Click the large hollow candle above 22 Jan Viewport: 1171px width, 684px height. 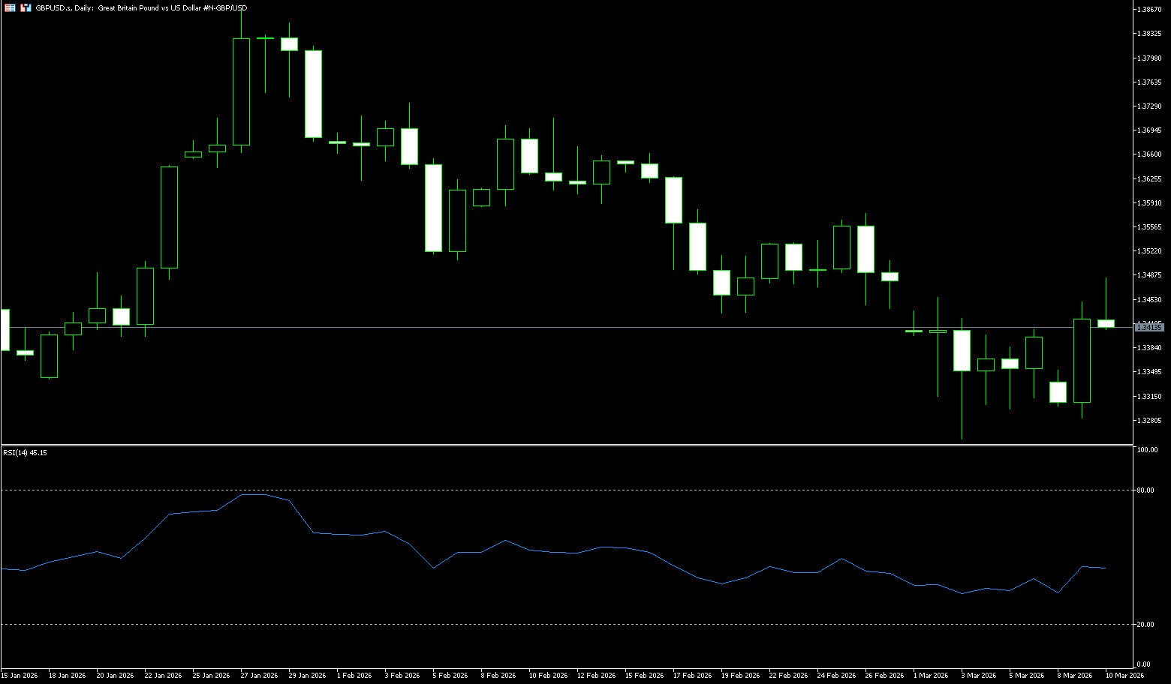point(169,217)
